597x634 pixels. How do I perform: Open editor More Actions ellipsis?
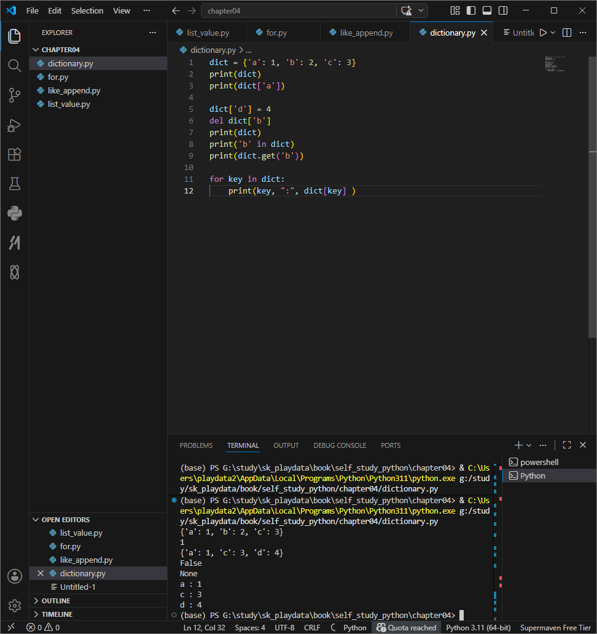coord(583,33)
